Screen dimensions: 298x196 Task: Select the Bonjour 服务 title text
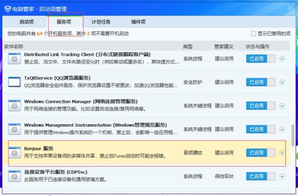tap(39, 149)
